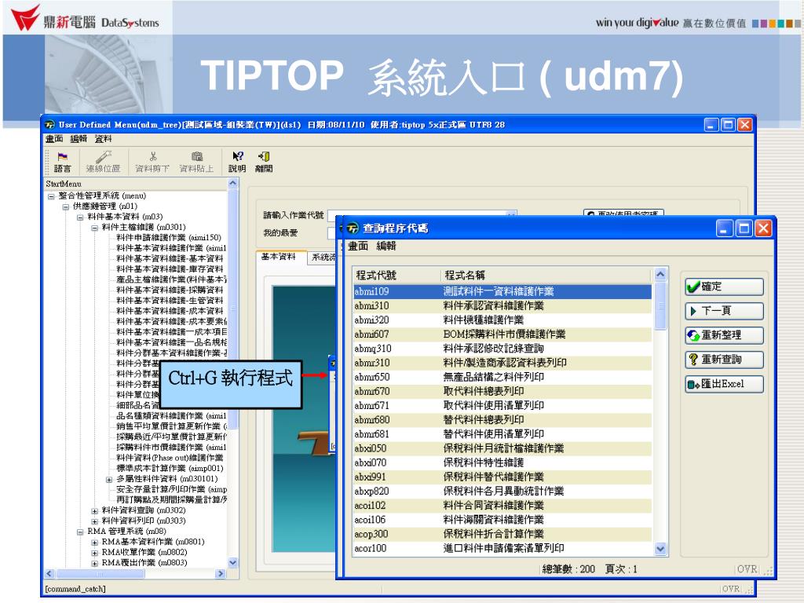Expand 料件資料列印 (m0303) node
Screen dimensions: 804x603
coord(94,521)
